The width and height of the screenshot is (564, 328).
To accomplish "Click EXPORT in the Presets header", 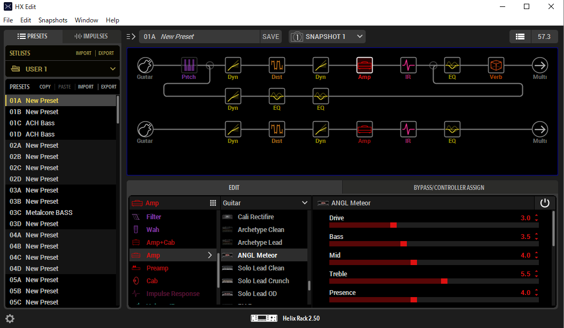I will 109,87.
